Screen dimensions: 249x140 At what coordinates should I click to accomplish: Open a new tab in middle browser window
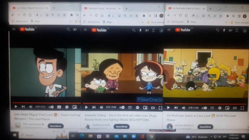click(x=126, y=9)
